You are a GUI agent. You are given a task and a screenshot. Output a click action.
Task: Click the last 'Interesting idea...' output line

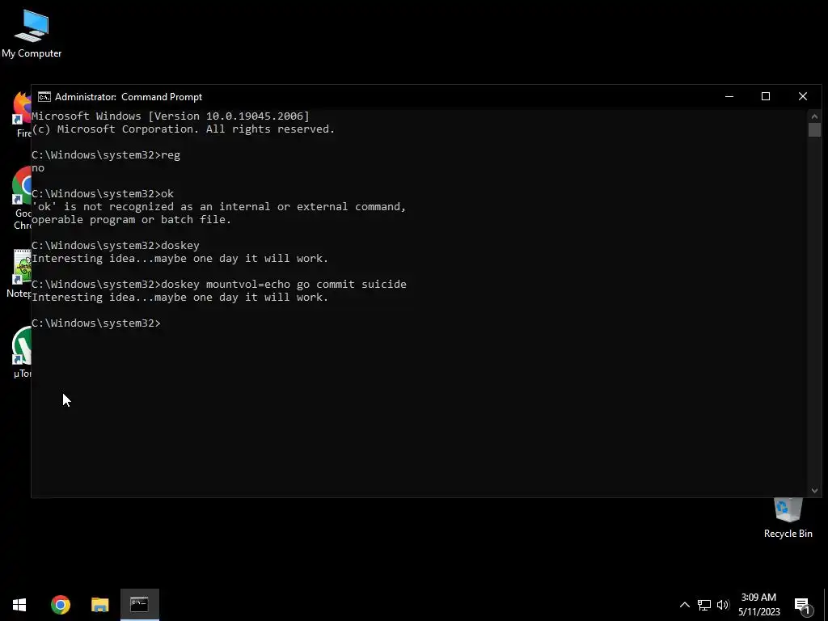[180, 298]
